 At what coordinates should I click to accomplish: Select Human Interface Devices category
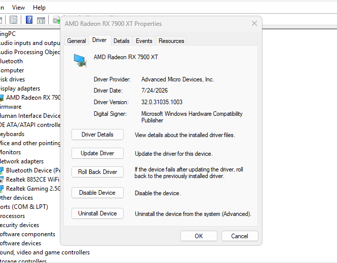[30, 116]
